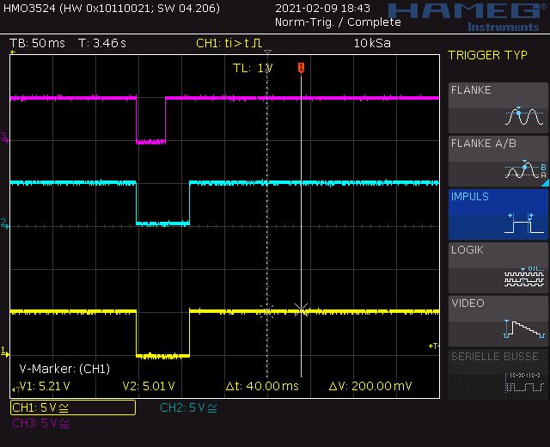
Task: Click the low pulse on the magenta CH3 trace
Action: coord(151,142)
